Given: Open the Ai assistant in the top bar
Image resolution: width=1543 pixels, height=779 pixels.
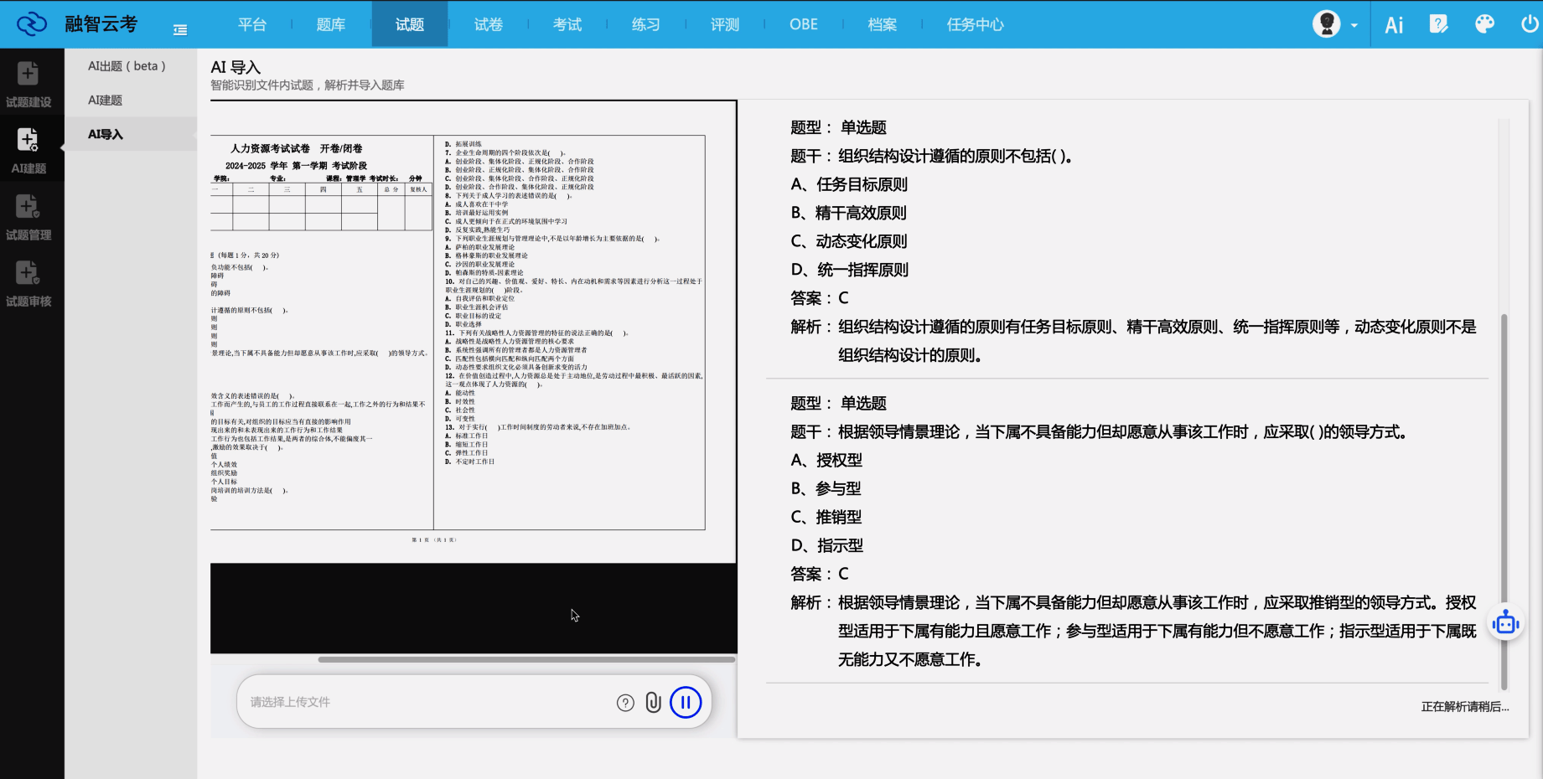Looking at the screenshot, I should pyautogui.click(x=1393, y=24).
